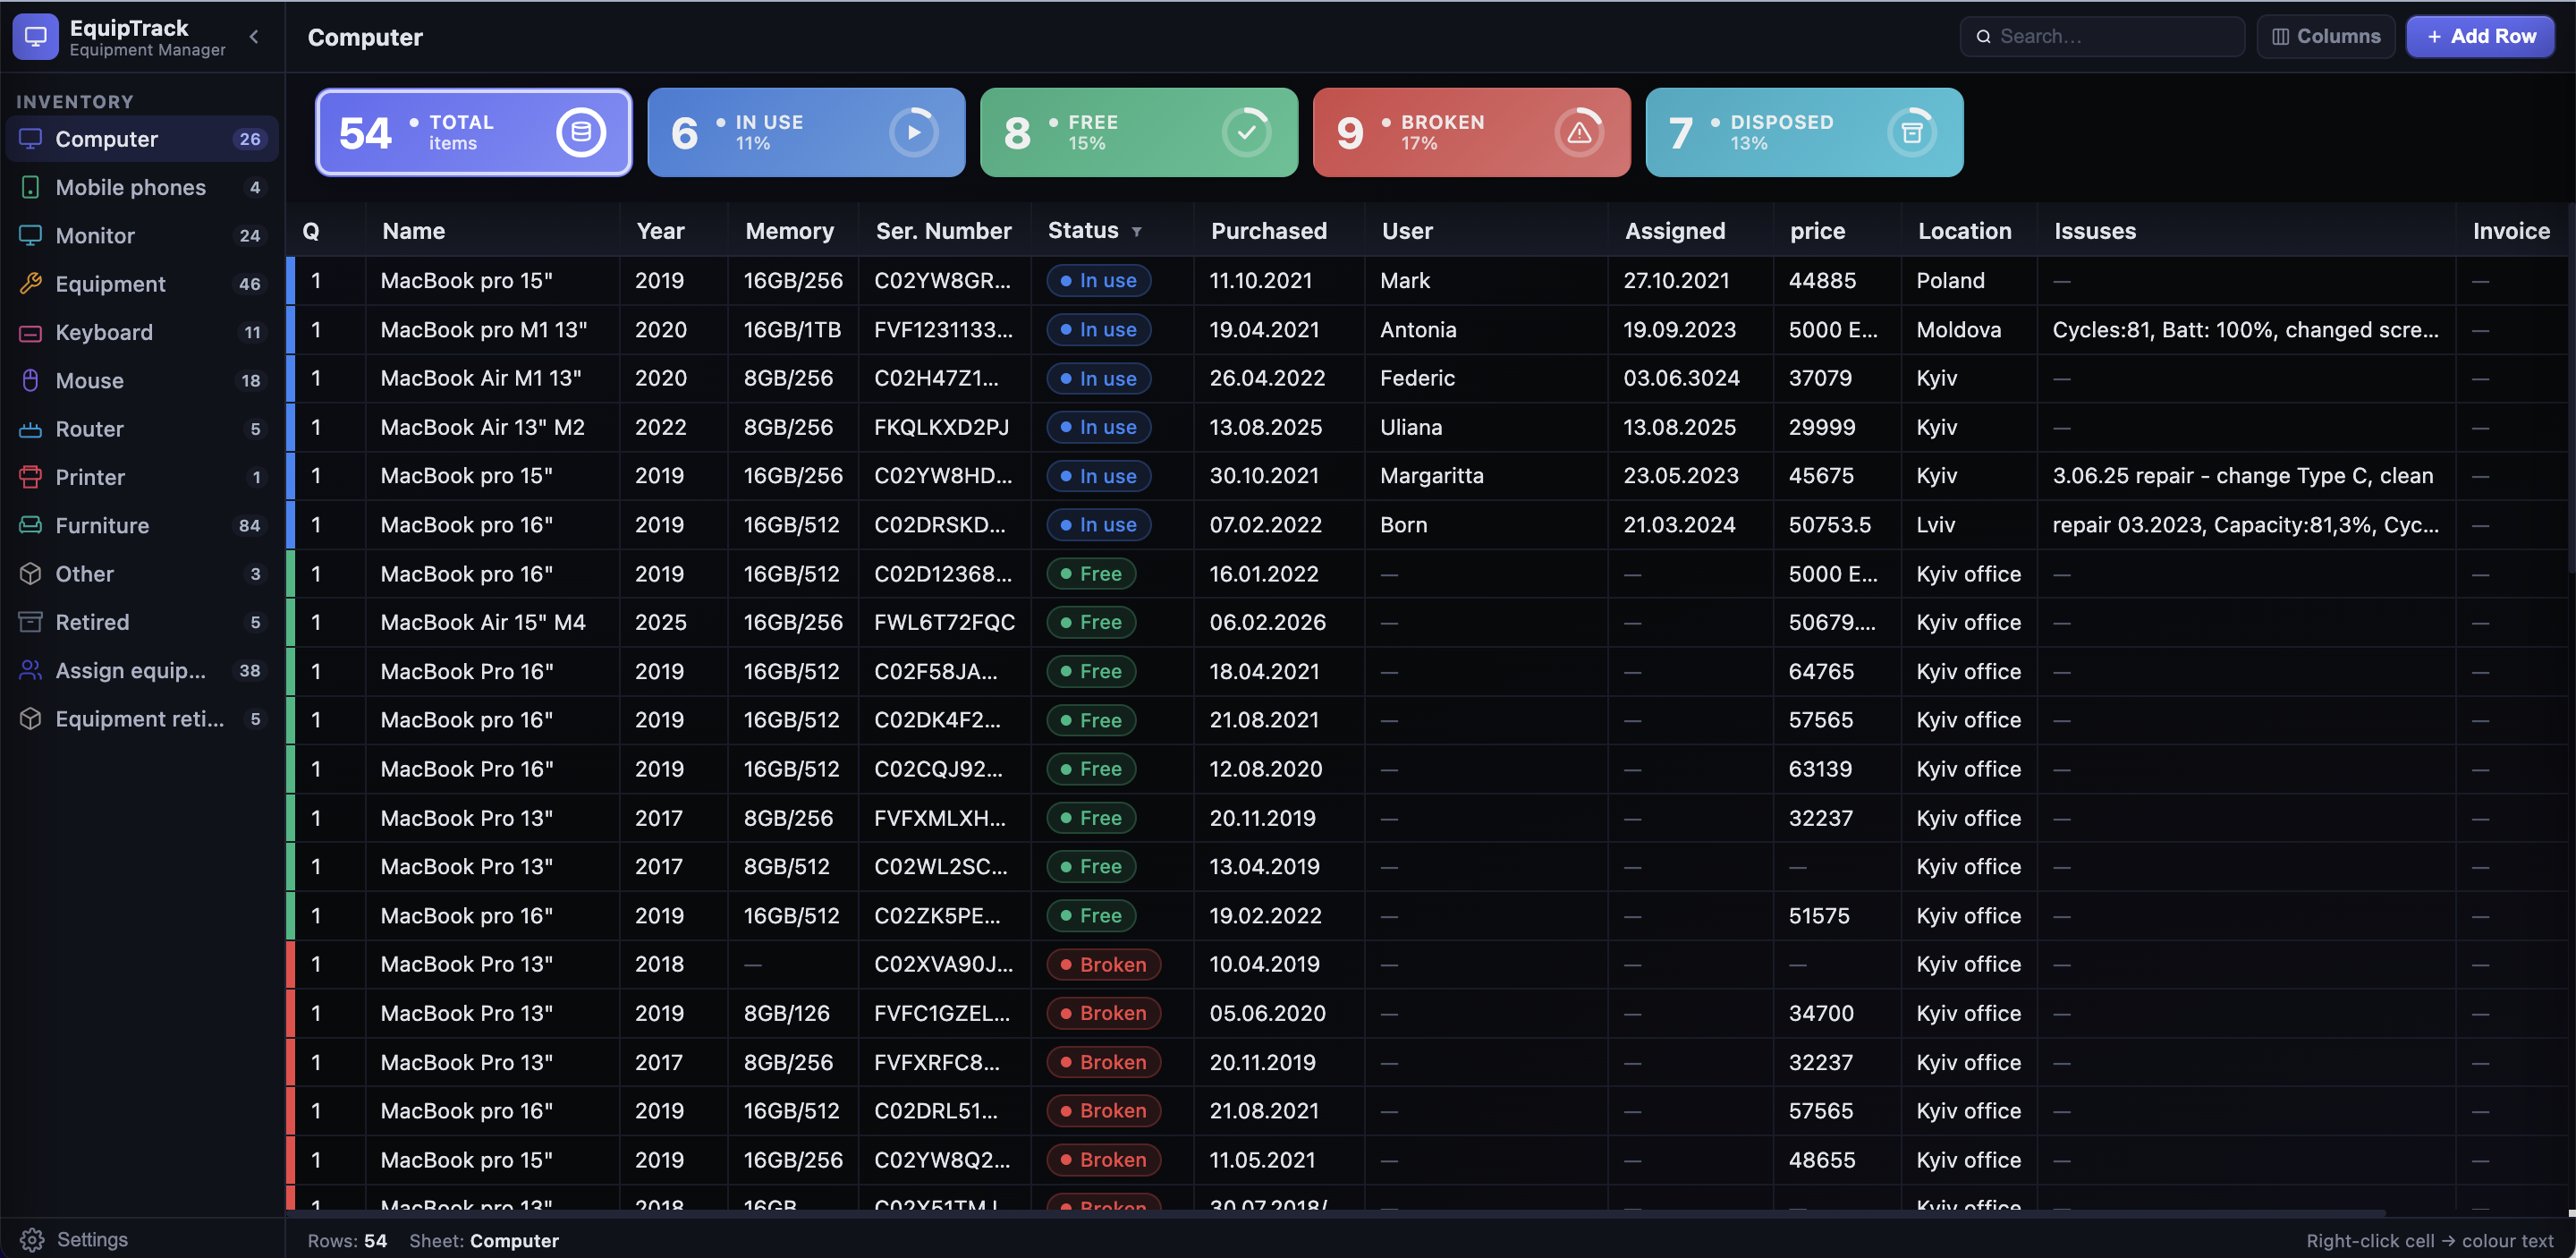Focus the Search input field
Screen dimensions: 2576x1258
pyautogui.click(x=2102, y=37)
